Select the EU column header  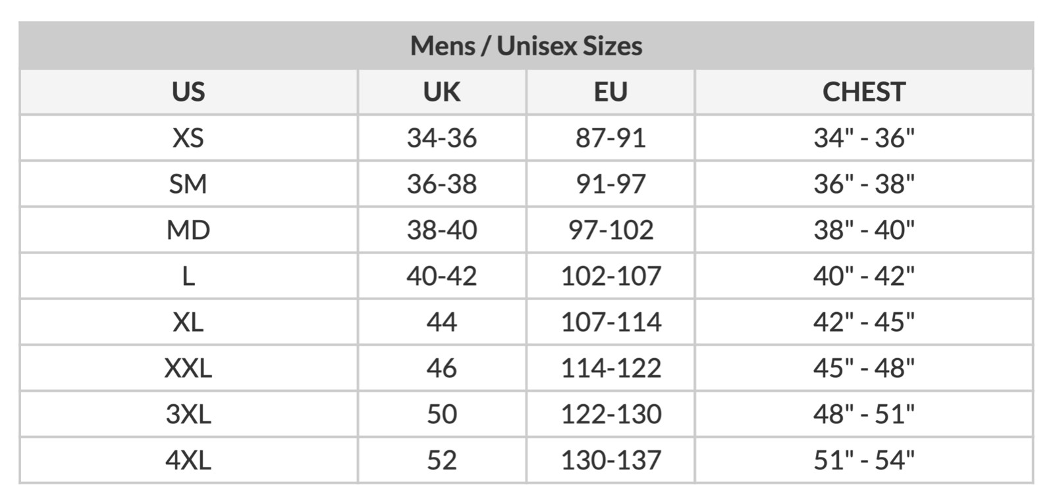point(610,92)
